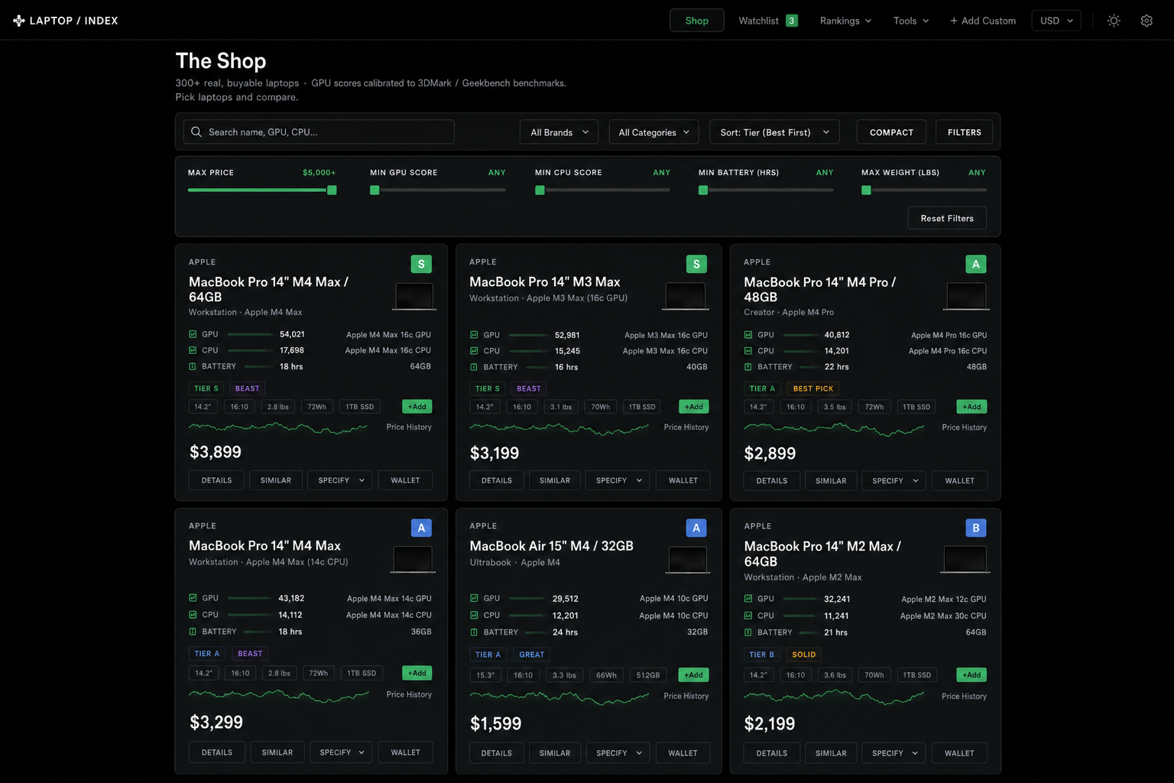The image size is (1174, 783).
Task: Click the Laptop Index logo icon
Action: pos(19,21)
